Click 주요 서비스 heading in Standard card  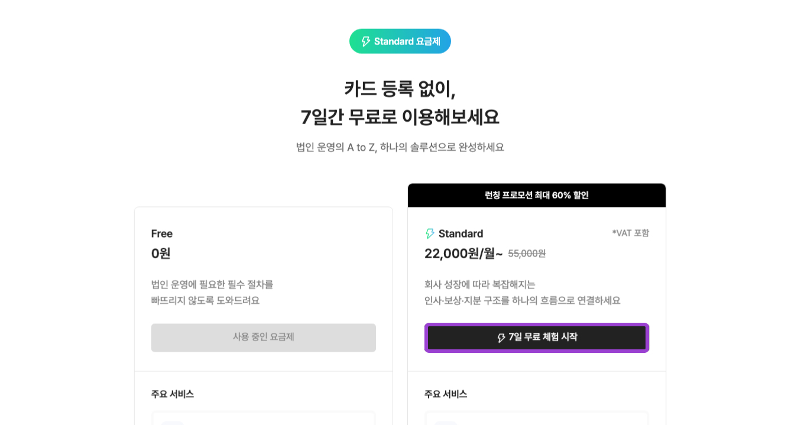click(x=446, y=394)
